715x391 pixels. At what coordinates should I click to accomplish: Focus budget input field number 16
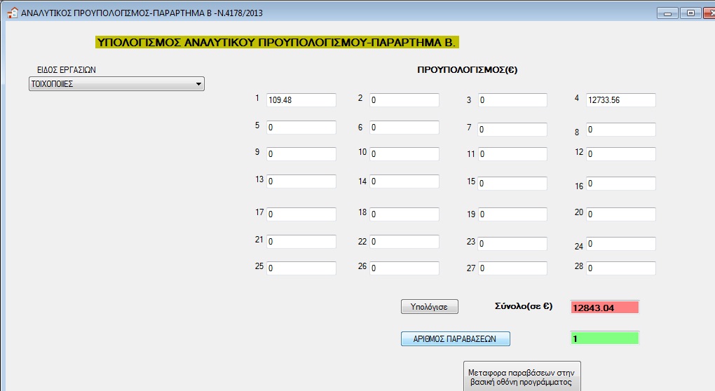click(x=620, y=184)
